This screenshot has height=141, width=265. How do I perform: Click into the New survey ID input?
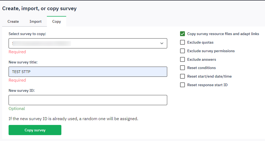tap(88, 100)
